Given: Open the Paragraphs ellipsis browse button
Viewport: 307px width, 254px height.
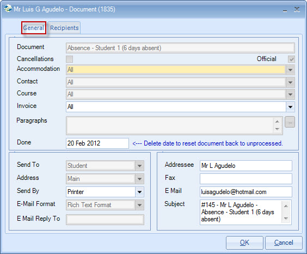Looking at the screenshot, I should pos(290,122).
